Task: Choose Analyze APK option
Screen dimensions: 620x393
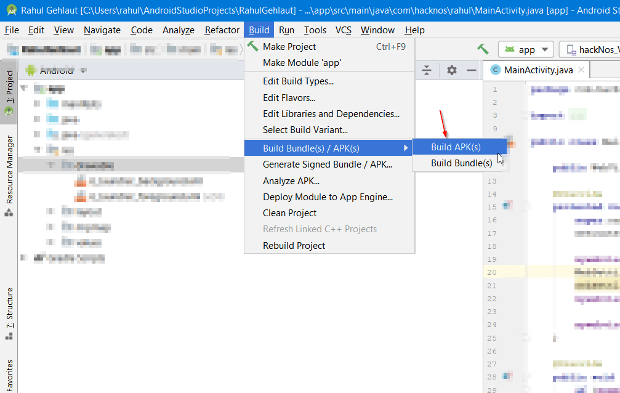Action: coord(329,181)
